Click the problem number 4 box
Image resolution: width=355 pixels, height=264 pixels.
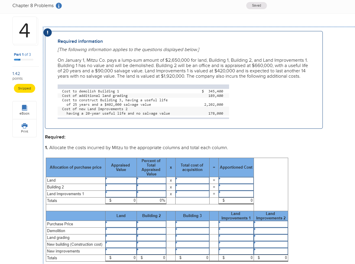coord(25,30)
